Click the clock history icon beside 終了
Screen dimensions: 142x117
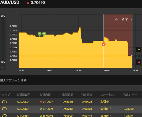tap(116, 19)
